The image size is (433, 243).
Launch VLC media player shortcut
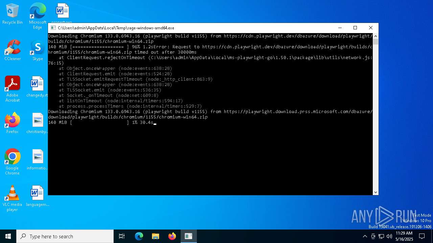pos(13,198)
